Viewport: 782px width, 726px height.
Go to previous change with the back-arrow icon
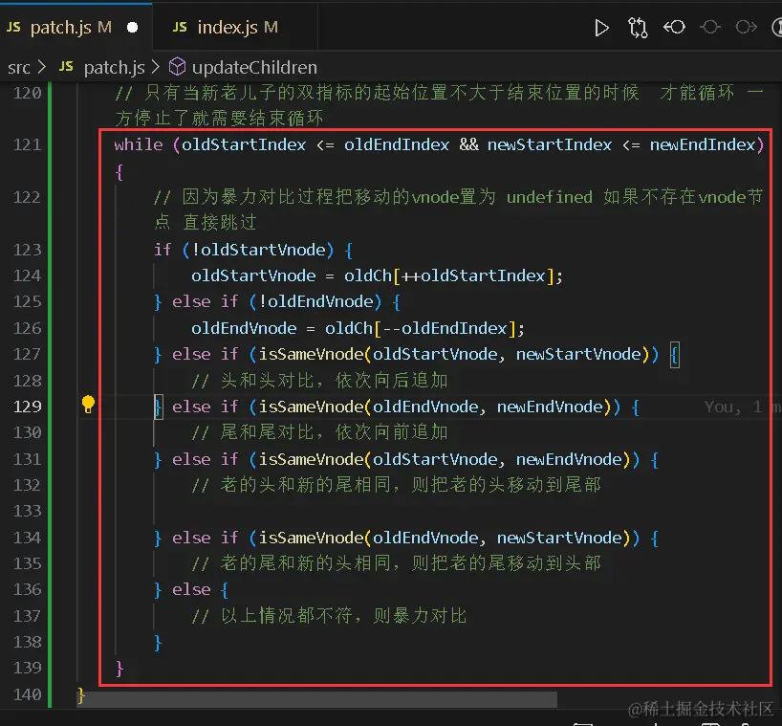pos(674,27)
